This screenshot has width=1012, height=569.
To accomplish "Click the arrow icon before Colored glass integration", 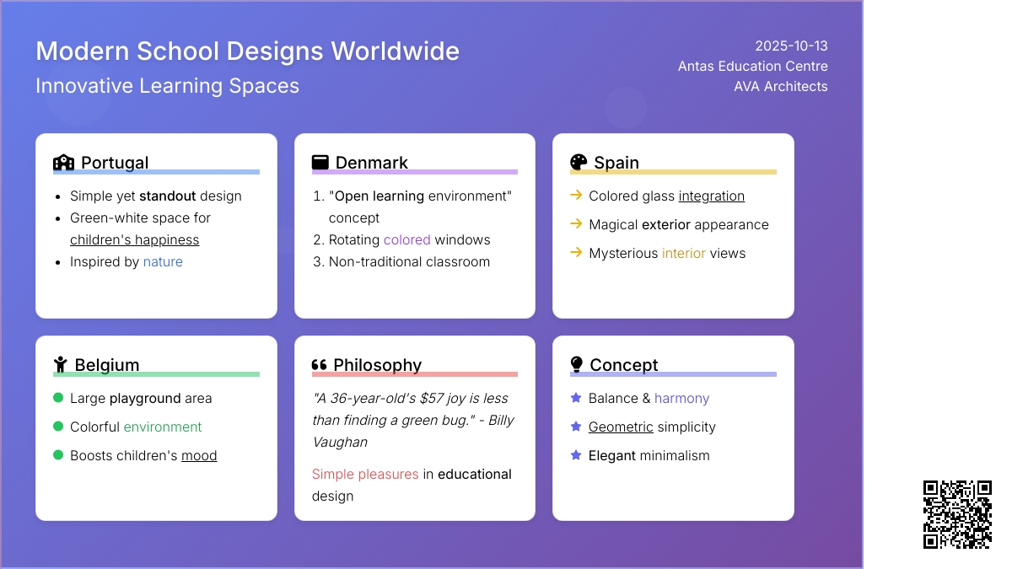I will click(x=576, y=196).
